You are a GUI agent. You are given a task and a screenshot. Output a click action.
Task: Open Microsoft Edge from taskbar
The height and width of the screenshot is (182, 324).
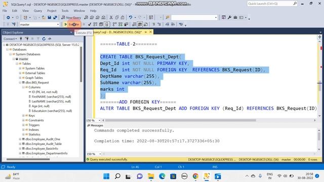162,176
